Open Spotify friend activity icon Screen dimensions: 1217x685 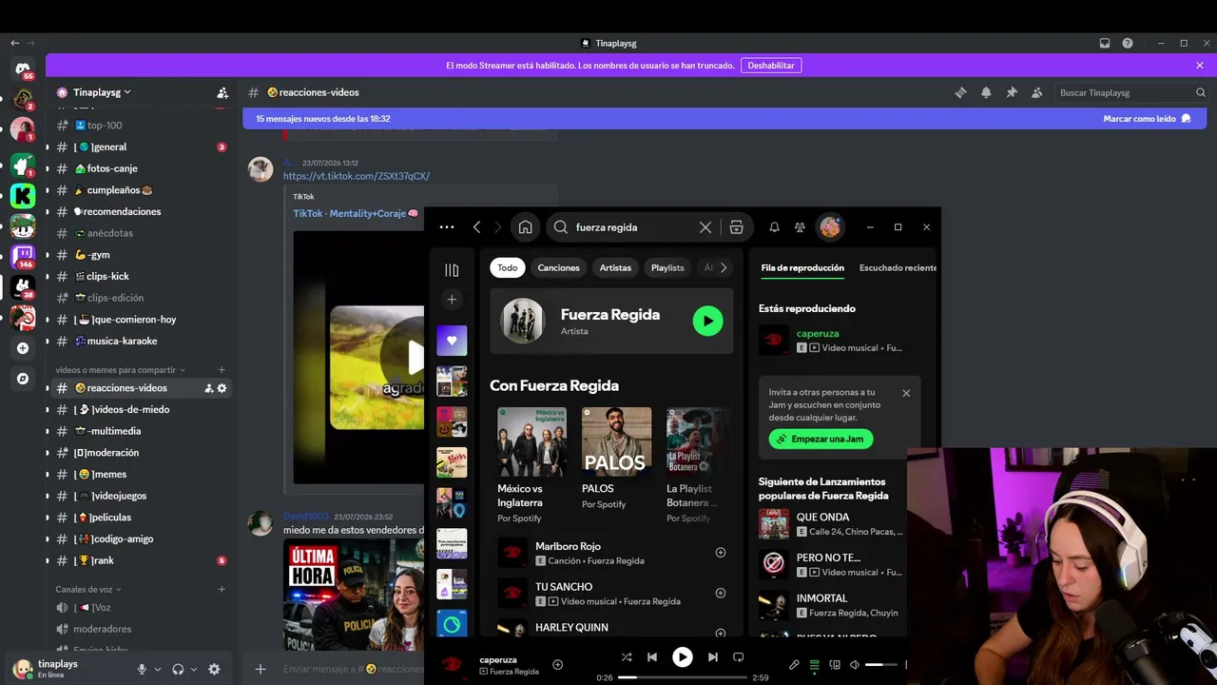(x=800, y=227)
